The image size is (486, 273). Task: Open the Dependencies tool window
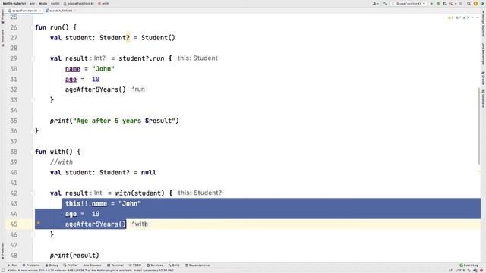tap(197, 265)
